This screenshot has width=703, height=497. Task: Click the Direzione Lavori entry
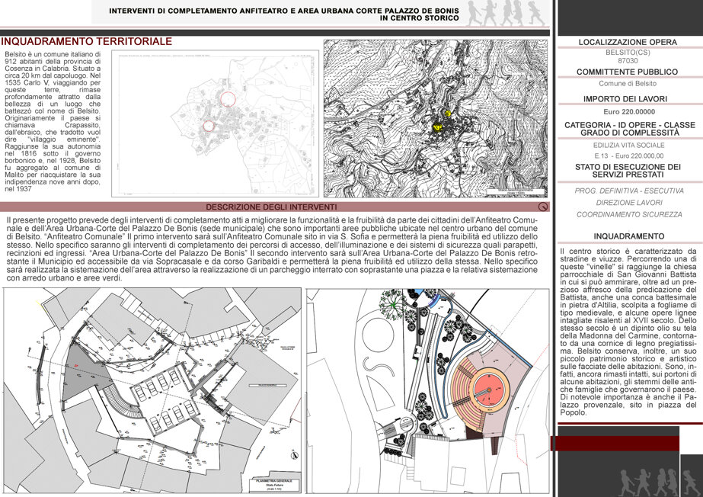tap(629, 203)
